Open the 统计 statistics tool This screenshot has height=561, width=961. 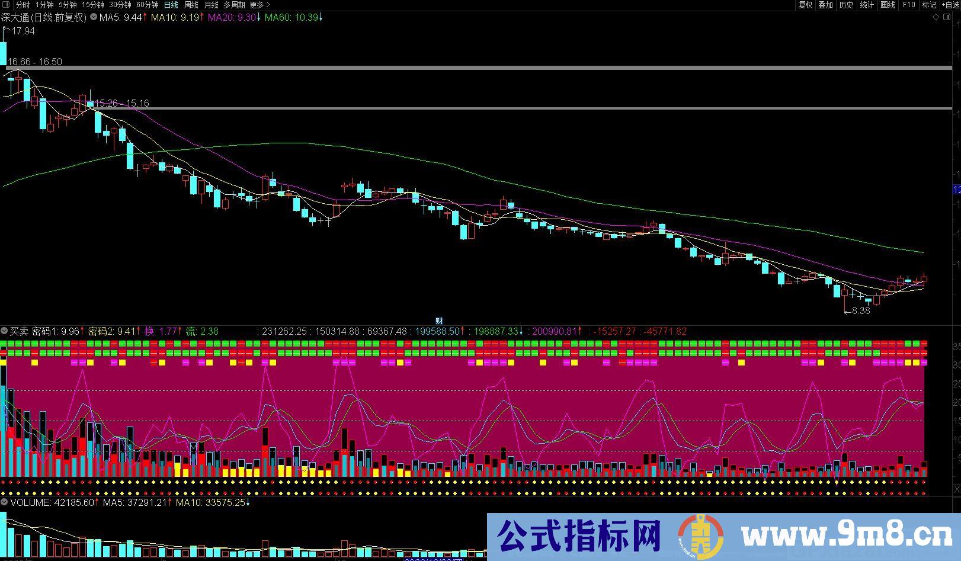(867, 5)
